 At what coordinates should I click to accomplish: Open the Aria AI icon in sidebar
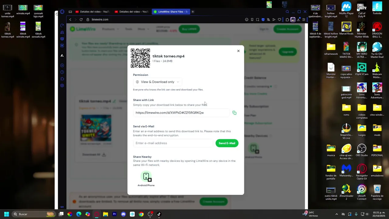click(x=62, y=55)
